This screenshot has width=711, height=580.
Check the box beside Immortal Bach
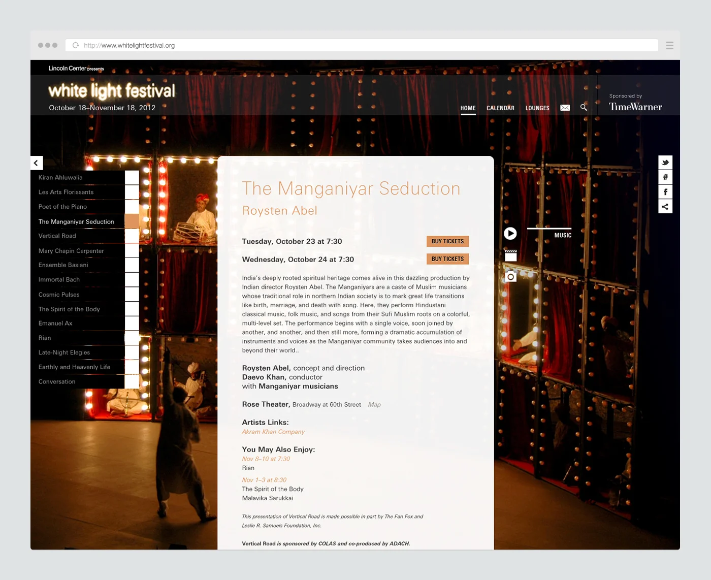point(133,279)
